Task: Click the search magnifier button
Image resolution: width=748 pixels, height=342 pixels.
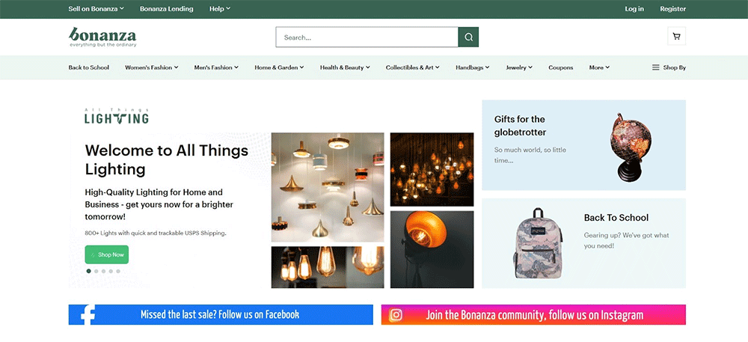Action: tap(468, 37)
